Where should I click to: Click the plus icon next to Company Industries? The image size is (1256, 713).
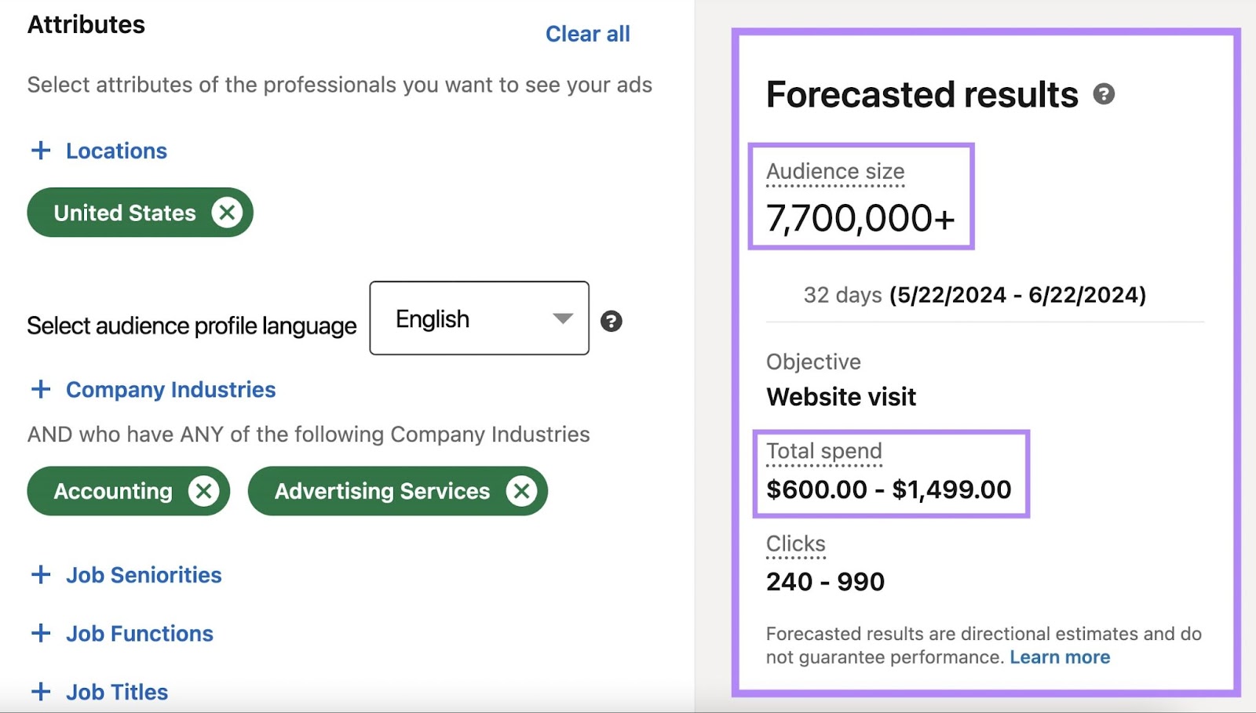pos(40,388)
